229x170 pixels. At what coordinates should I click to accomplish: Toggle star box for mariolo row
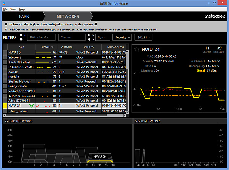pyautogui.click(x=5, y=77)
